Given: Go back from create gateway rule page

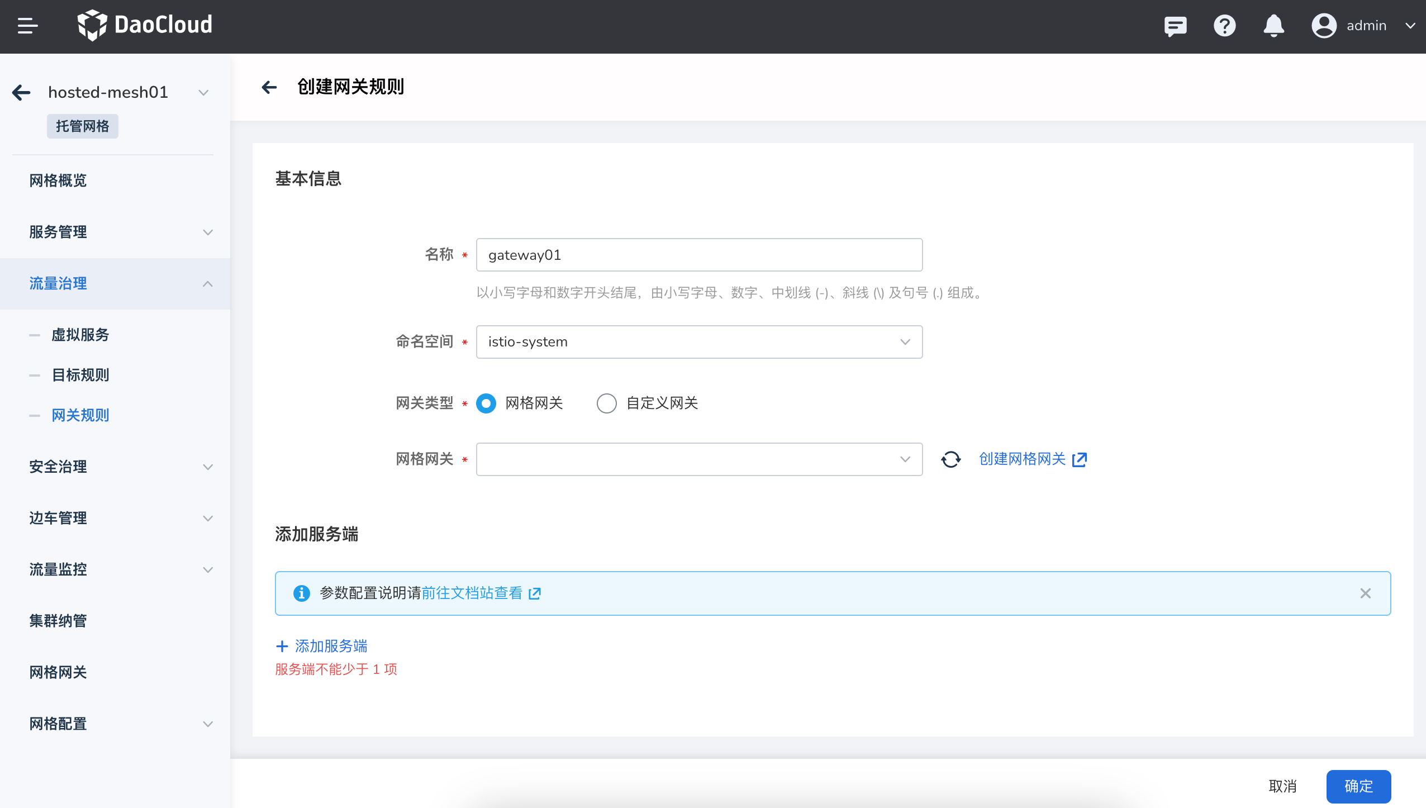Looking at the screenshot, I should (x=269, y=87).
